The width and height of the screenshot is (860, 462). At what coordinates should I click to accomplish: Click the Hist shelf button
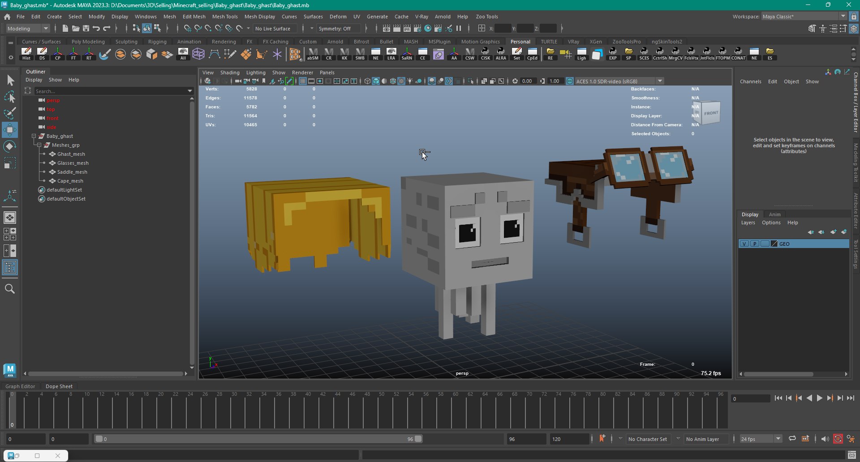tap(26, 54)
